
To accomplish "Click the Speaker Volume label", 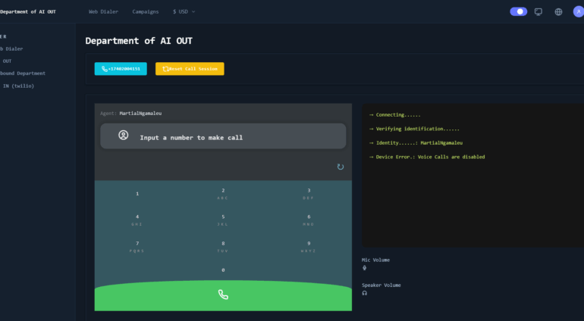I will click(x=381, y=285).
